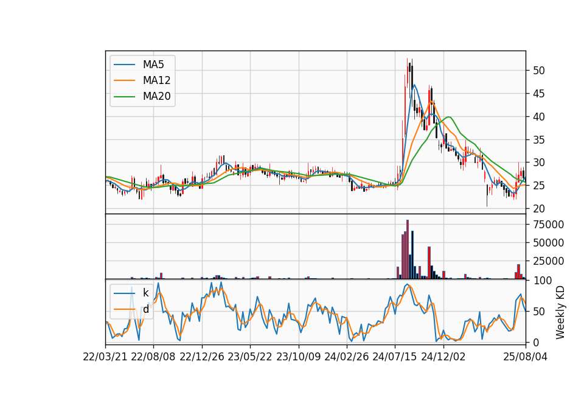Click the blue MA5 legend line
The image size is (584, 420).
(x=124, y=65)
